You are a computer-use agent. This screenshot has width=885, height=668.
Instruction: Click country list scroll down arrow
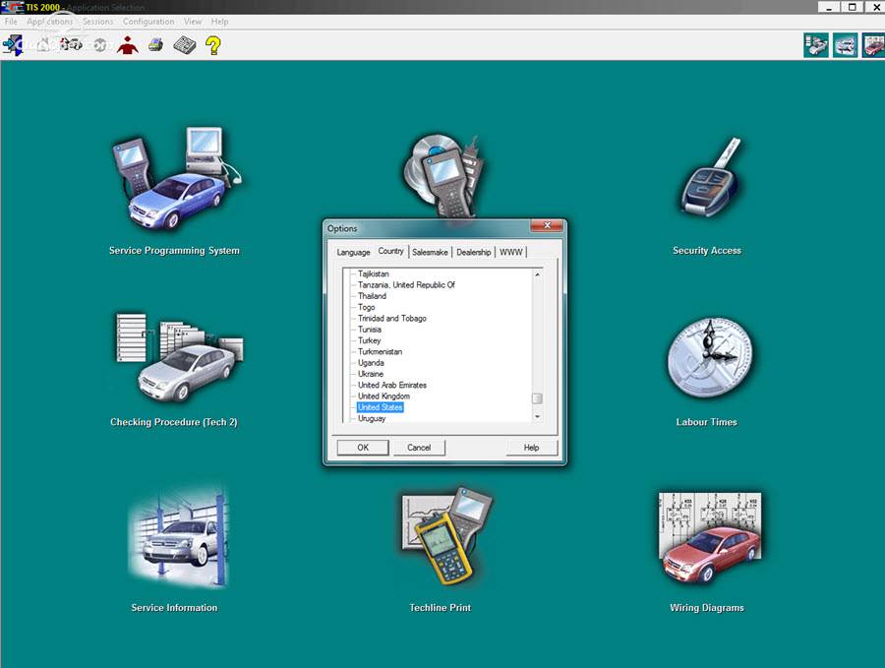click(x=537, y=417)
